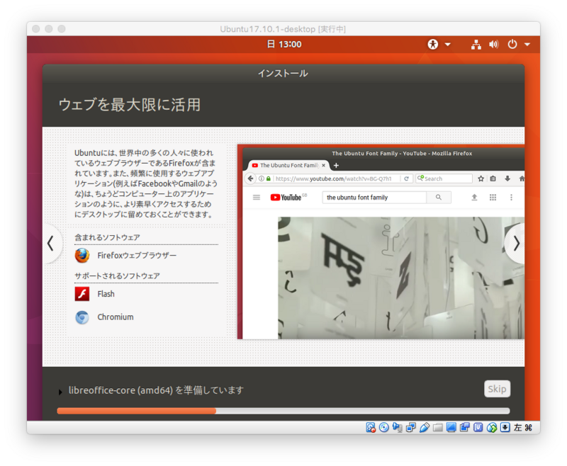Click the Ubuntu power icon

(512, 45)
